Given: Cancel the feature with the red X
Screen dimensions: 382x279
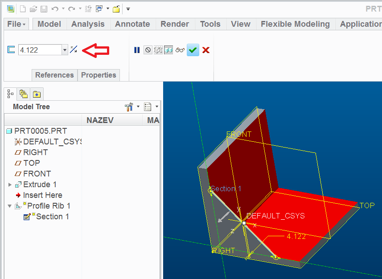Looking at the screenshot, I should (x=206, y=50).
